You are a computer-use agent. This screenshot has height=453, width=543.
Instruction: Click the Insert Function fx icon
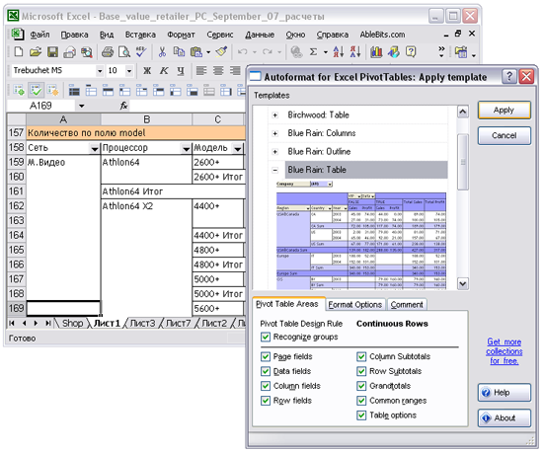pyautogui.click(x=123, y=106)
